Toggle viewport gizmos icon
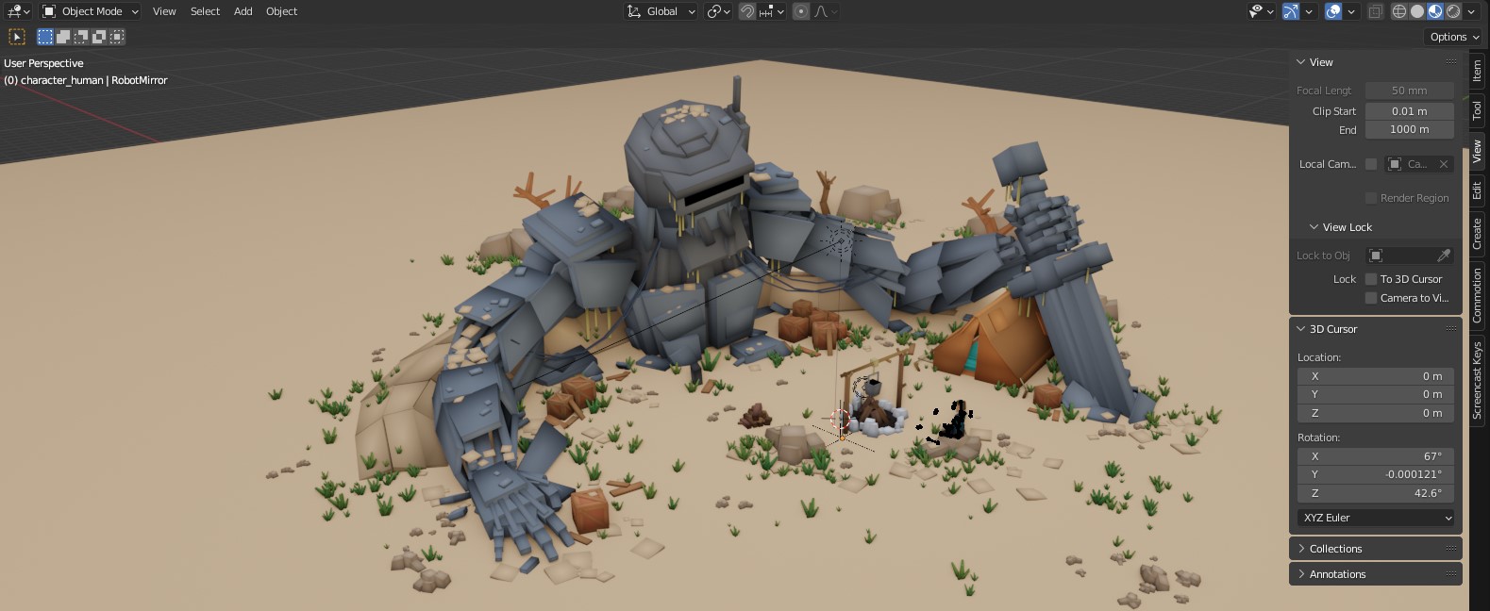1490x611 pixels. (1290, 11)
